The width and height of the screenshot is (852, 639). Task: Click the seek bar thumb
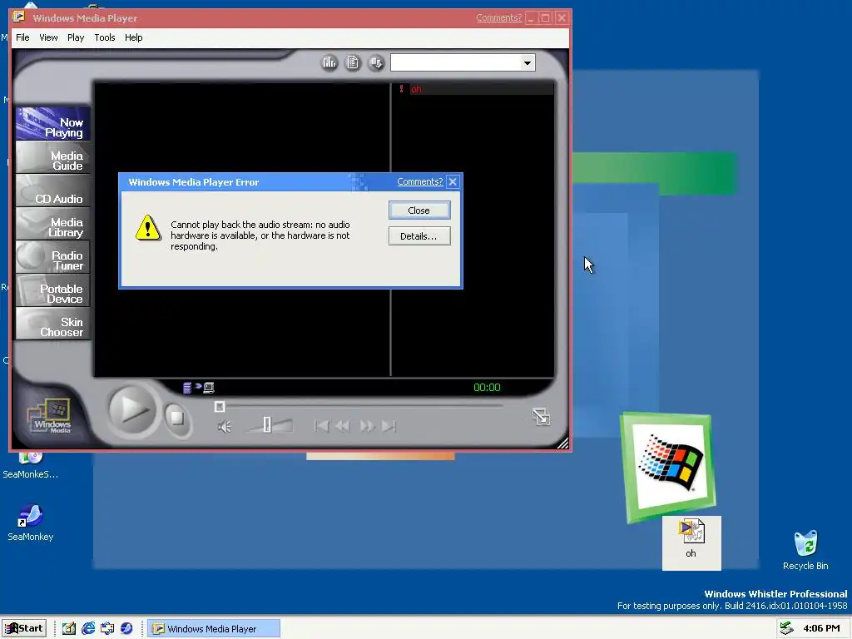coord(220,406)
